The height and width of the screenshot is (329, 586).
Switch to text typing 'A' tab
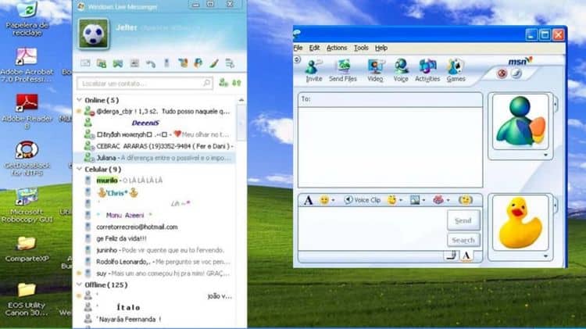(466, 256)
